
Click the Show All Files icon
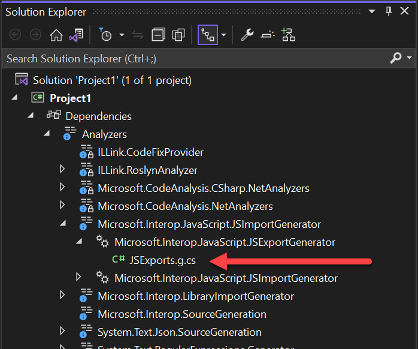click(x=178, y=35)
